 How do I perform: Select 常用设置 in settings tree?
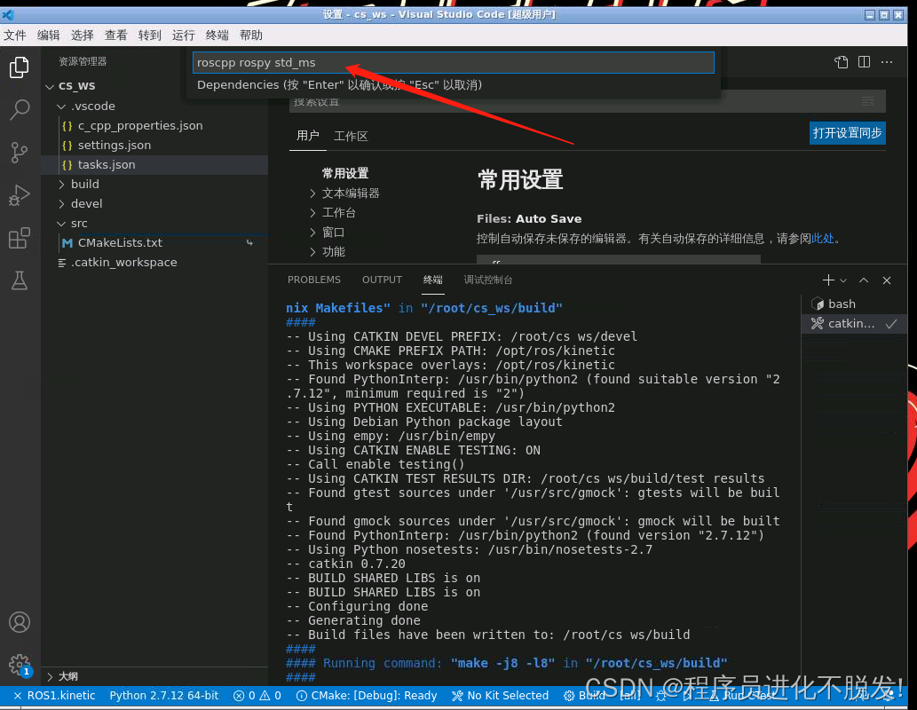coord(345,174)
